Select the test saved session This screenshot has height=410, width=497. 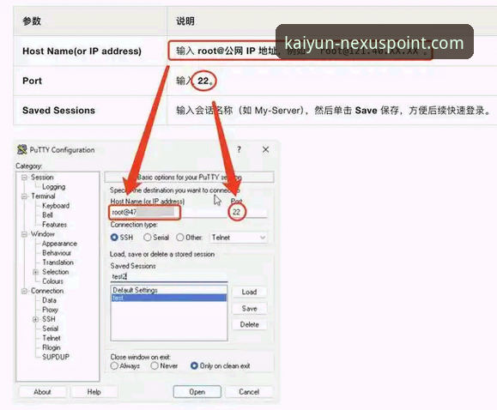(169, 298)
